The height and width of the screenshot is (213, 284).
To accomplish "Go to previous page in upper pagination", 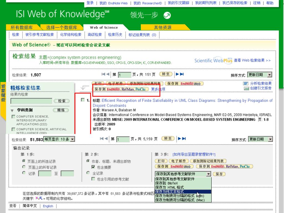I will coord(108,74).
